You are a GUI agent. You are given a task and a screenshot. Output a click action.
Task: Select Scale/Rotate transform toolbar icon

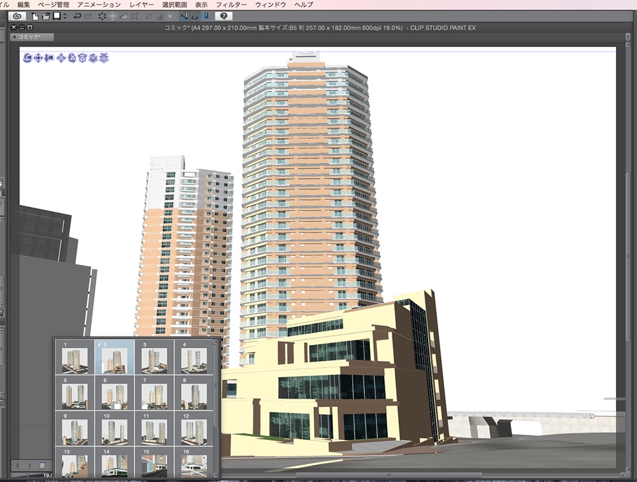click(134, 17)
